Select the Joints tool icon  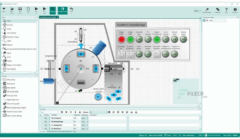(x=5, y=57)
